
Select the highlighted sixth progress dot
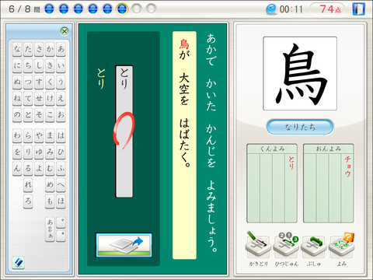122,9
